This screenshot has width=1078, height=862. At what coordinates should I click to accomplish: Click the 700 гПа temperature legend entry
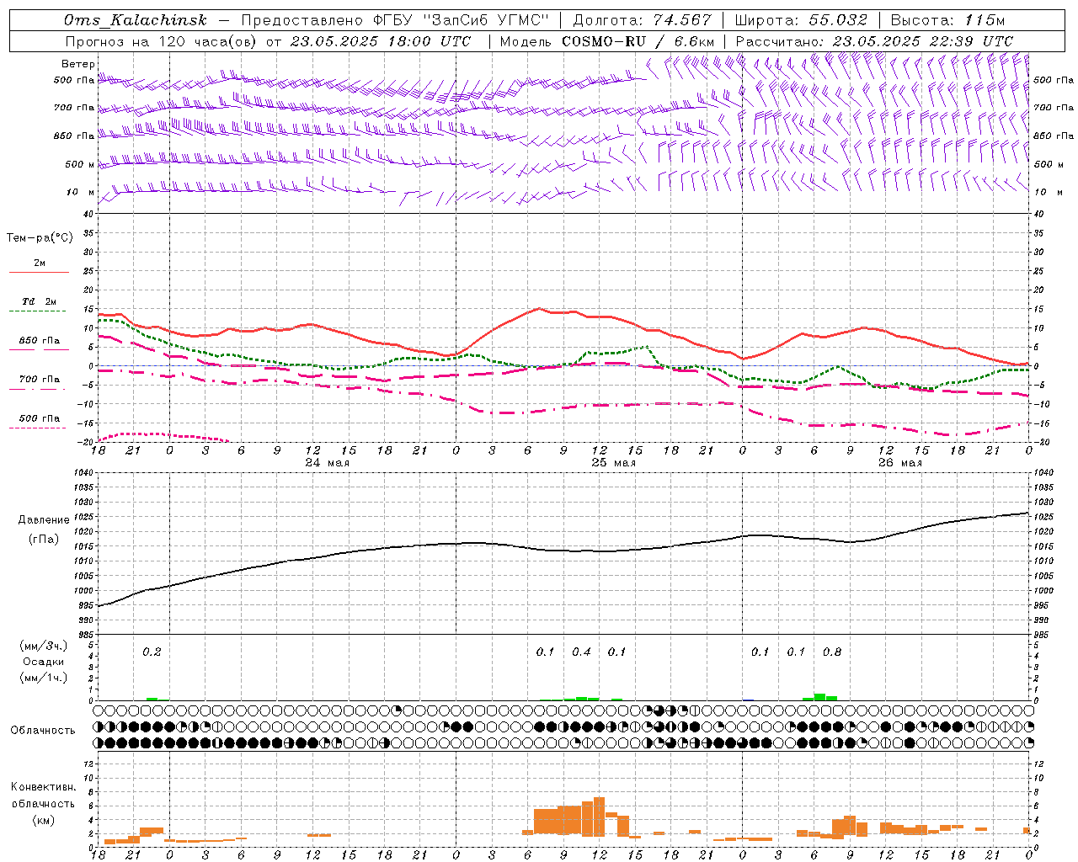click(40, 380)
